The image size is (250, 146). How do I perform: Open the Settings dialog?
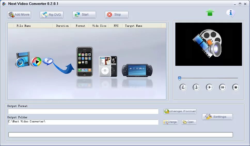click(x=217, y=117)
